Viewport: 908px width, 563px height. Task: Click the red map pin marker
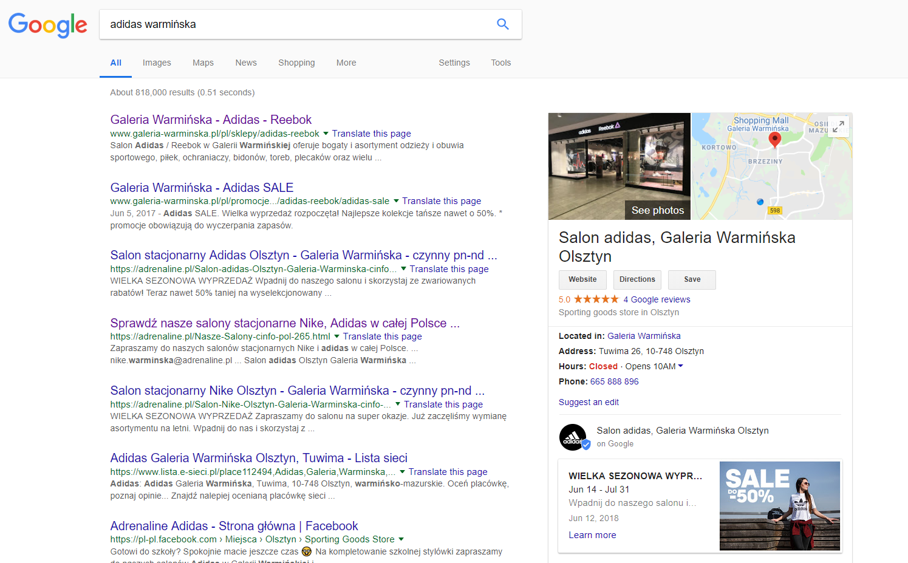coord(774,139)
